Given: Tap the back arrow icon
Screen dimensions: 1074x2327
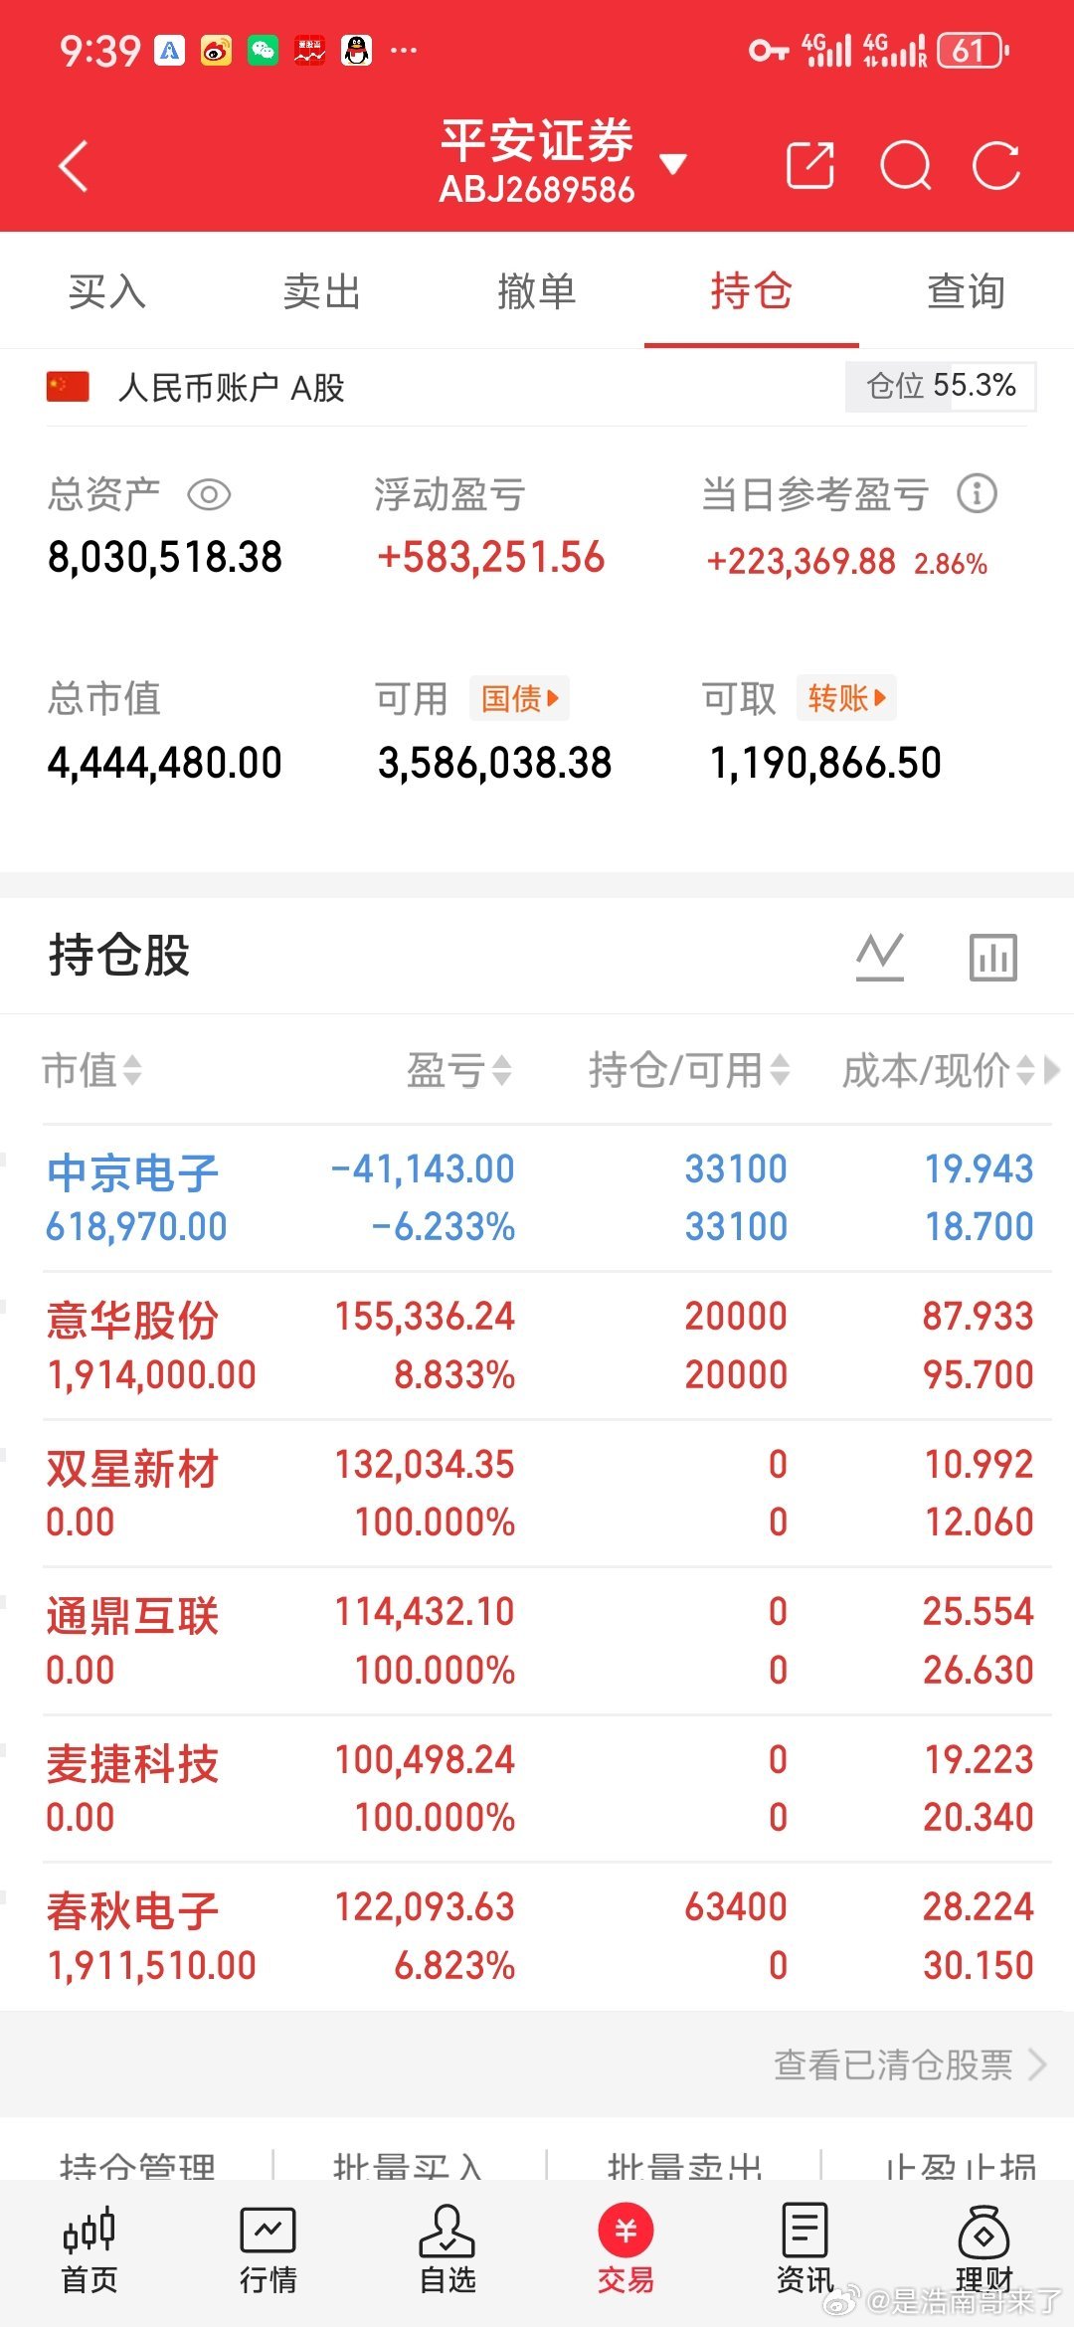Looking at the screenshot, I should coord(74,165).
